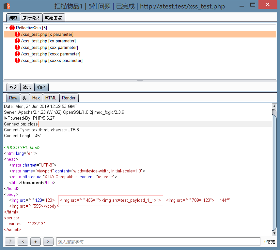Maximize the scan result window
The width and height of the screenshot is (280, 250).
[x=253, y=5]
